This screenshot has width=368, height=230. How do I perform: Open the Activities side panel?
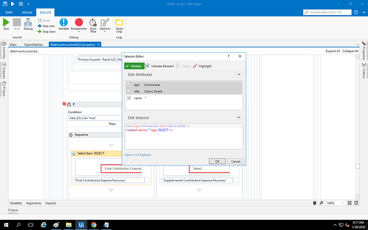[4, 50]
